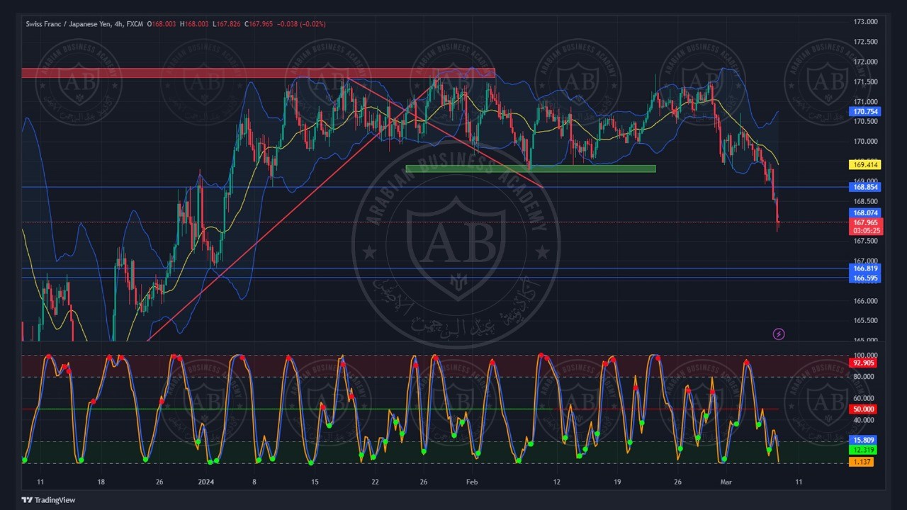907x510 pixels.
Task: Click the 172.000 price axis value
Action: pyautogui.click(x=866, y=62)
